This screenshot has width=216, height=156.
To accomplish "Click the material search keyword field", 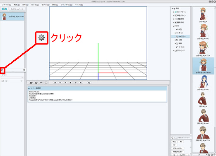I will [182, 137].
